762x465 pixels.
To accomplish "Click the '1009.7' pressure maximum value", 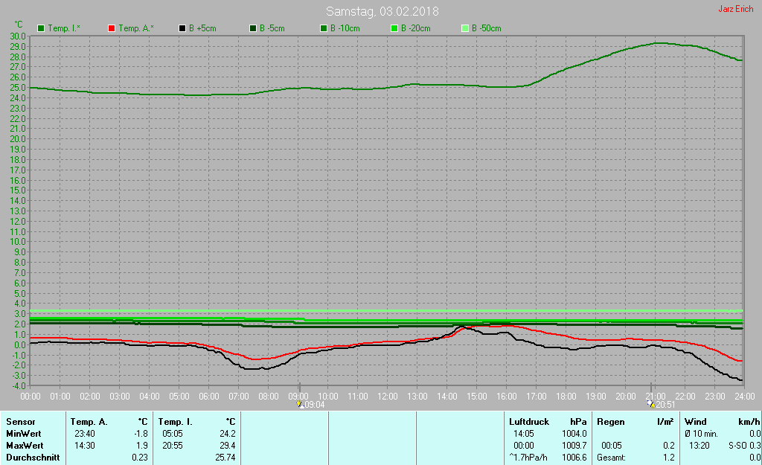I will pos(574,446).
